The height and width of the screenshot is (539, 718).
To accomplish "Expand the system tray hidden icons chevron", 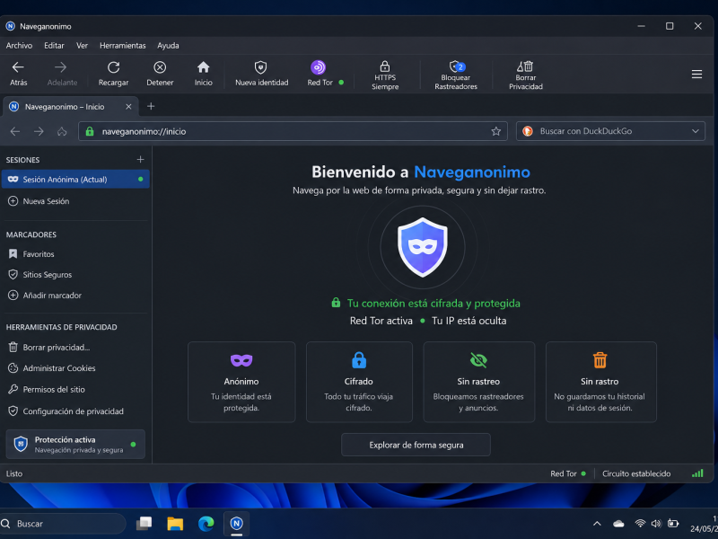I will tap(597, 524).
